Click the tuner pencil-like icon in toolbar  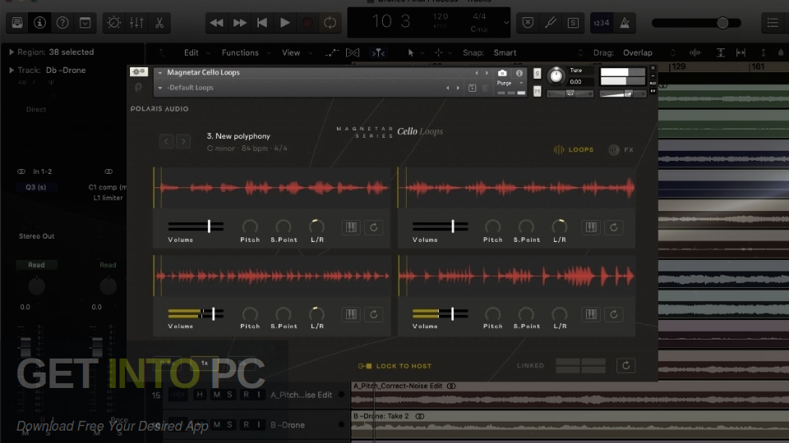tap(551, 23)
